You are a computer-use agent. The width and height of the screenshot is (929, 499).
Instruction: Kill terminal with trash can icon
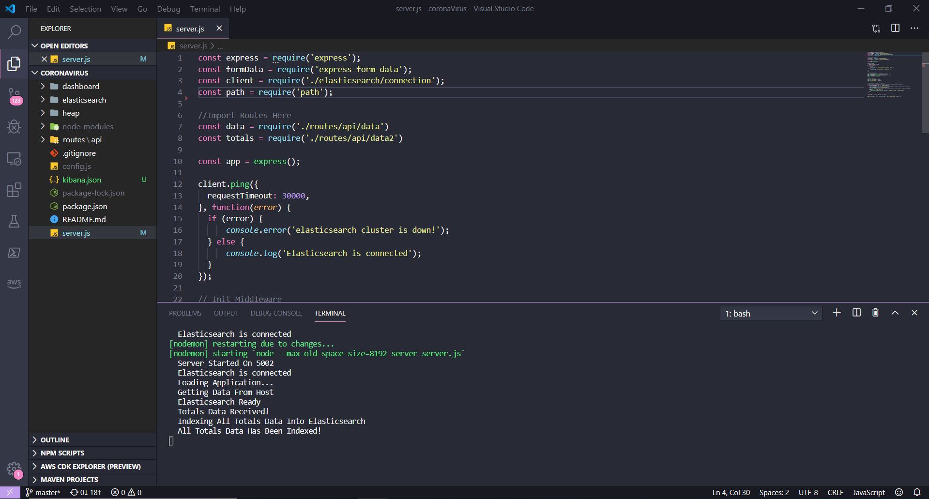[875, 313]
